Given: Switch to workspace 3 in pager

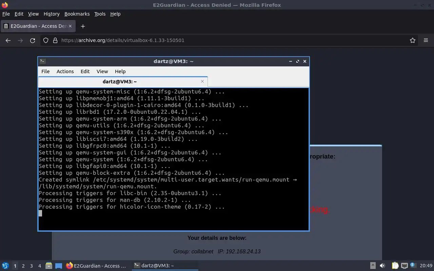Looking at the screenshot, I should pos(31,266).
